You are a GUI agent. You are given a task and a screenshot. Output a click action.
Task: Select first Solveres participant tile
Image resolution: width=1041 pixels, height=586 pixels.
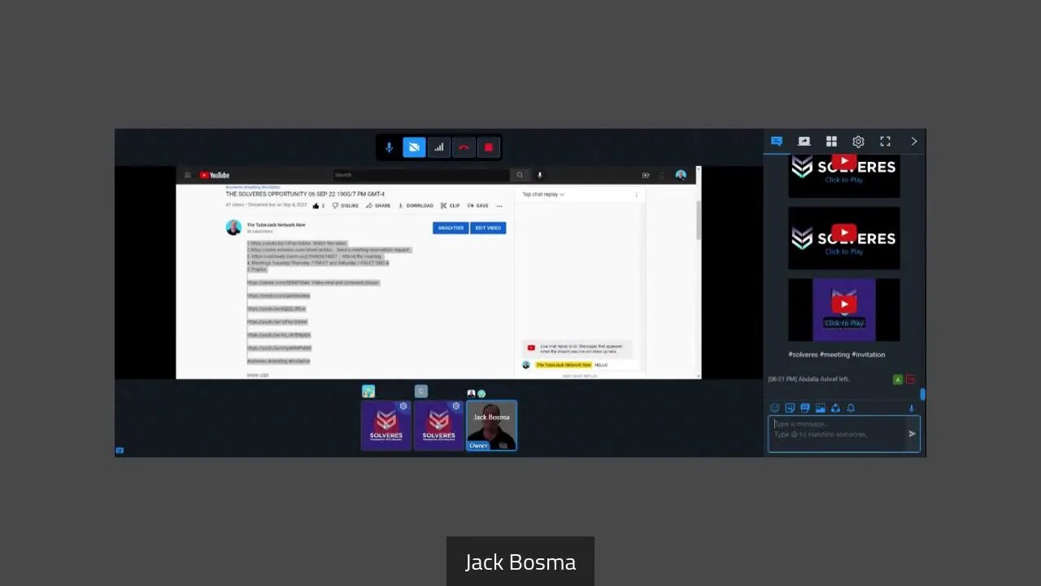coord(386,426)
